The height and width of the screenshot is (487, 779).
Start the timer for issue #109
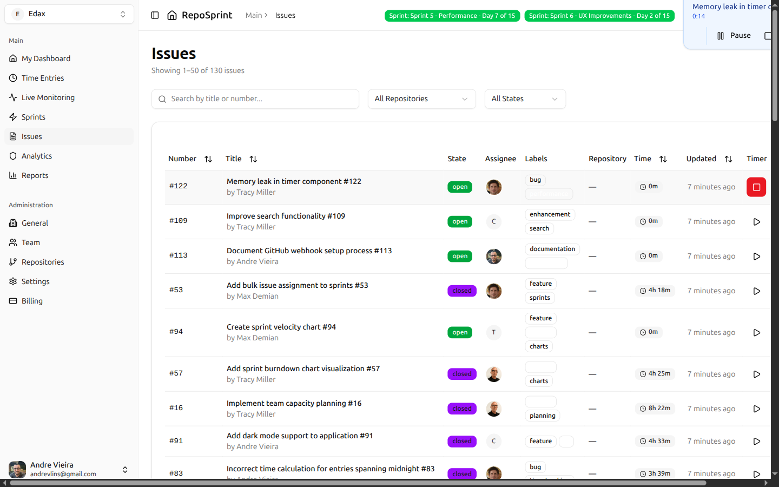756,221
